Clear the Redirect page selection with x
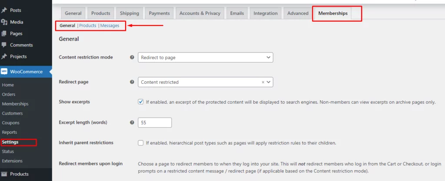Image resolution: width=445 pixels, height=181 pixels. (263, 82)
